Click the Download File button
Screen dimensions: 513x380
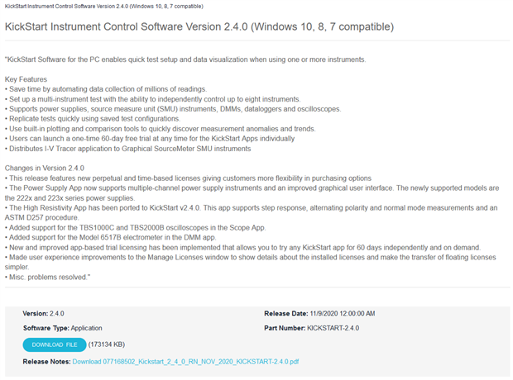pos(54,344)
